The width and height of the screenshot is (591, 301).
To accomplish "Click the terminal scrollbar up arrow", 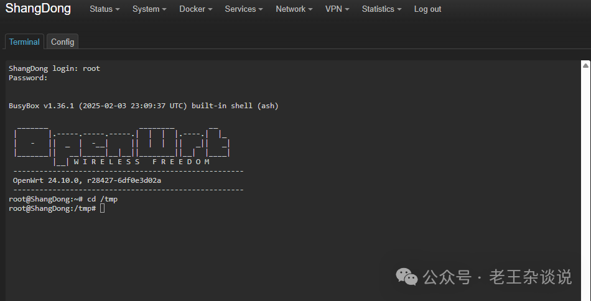I will point(585,65).
